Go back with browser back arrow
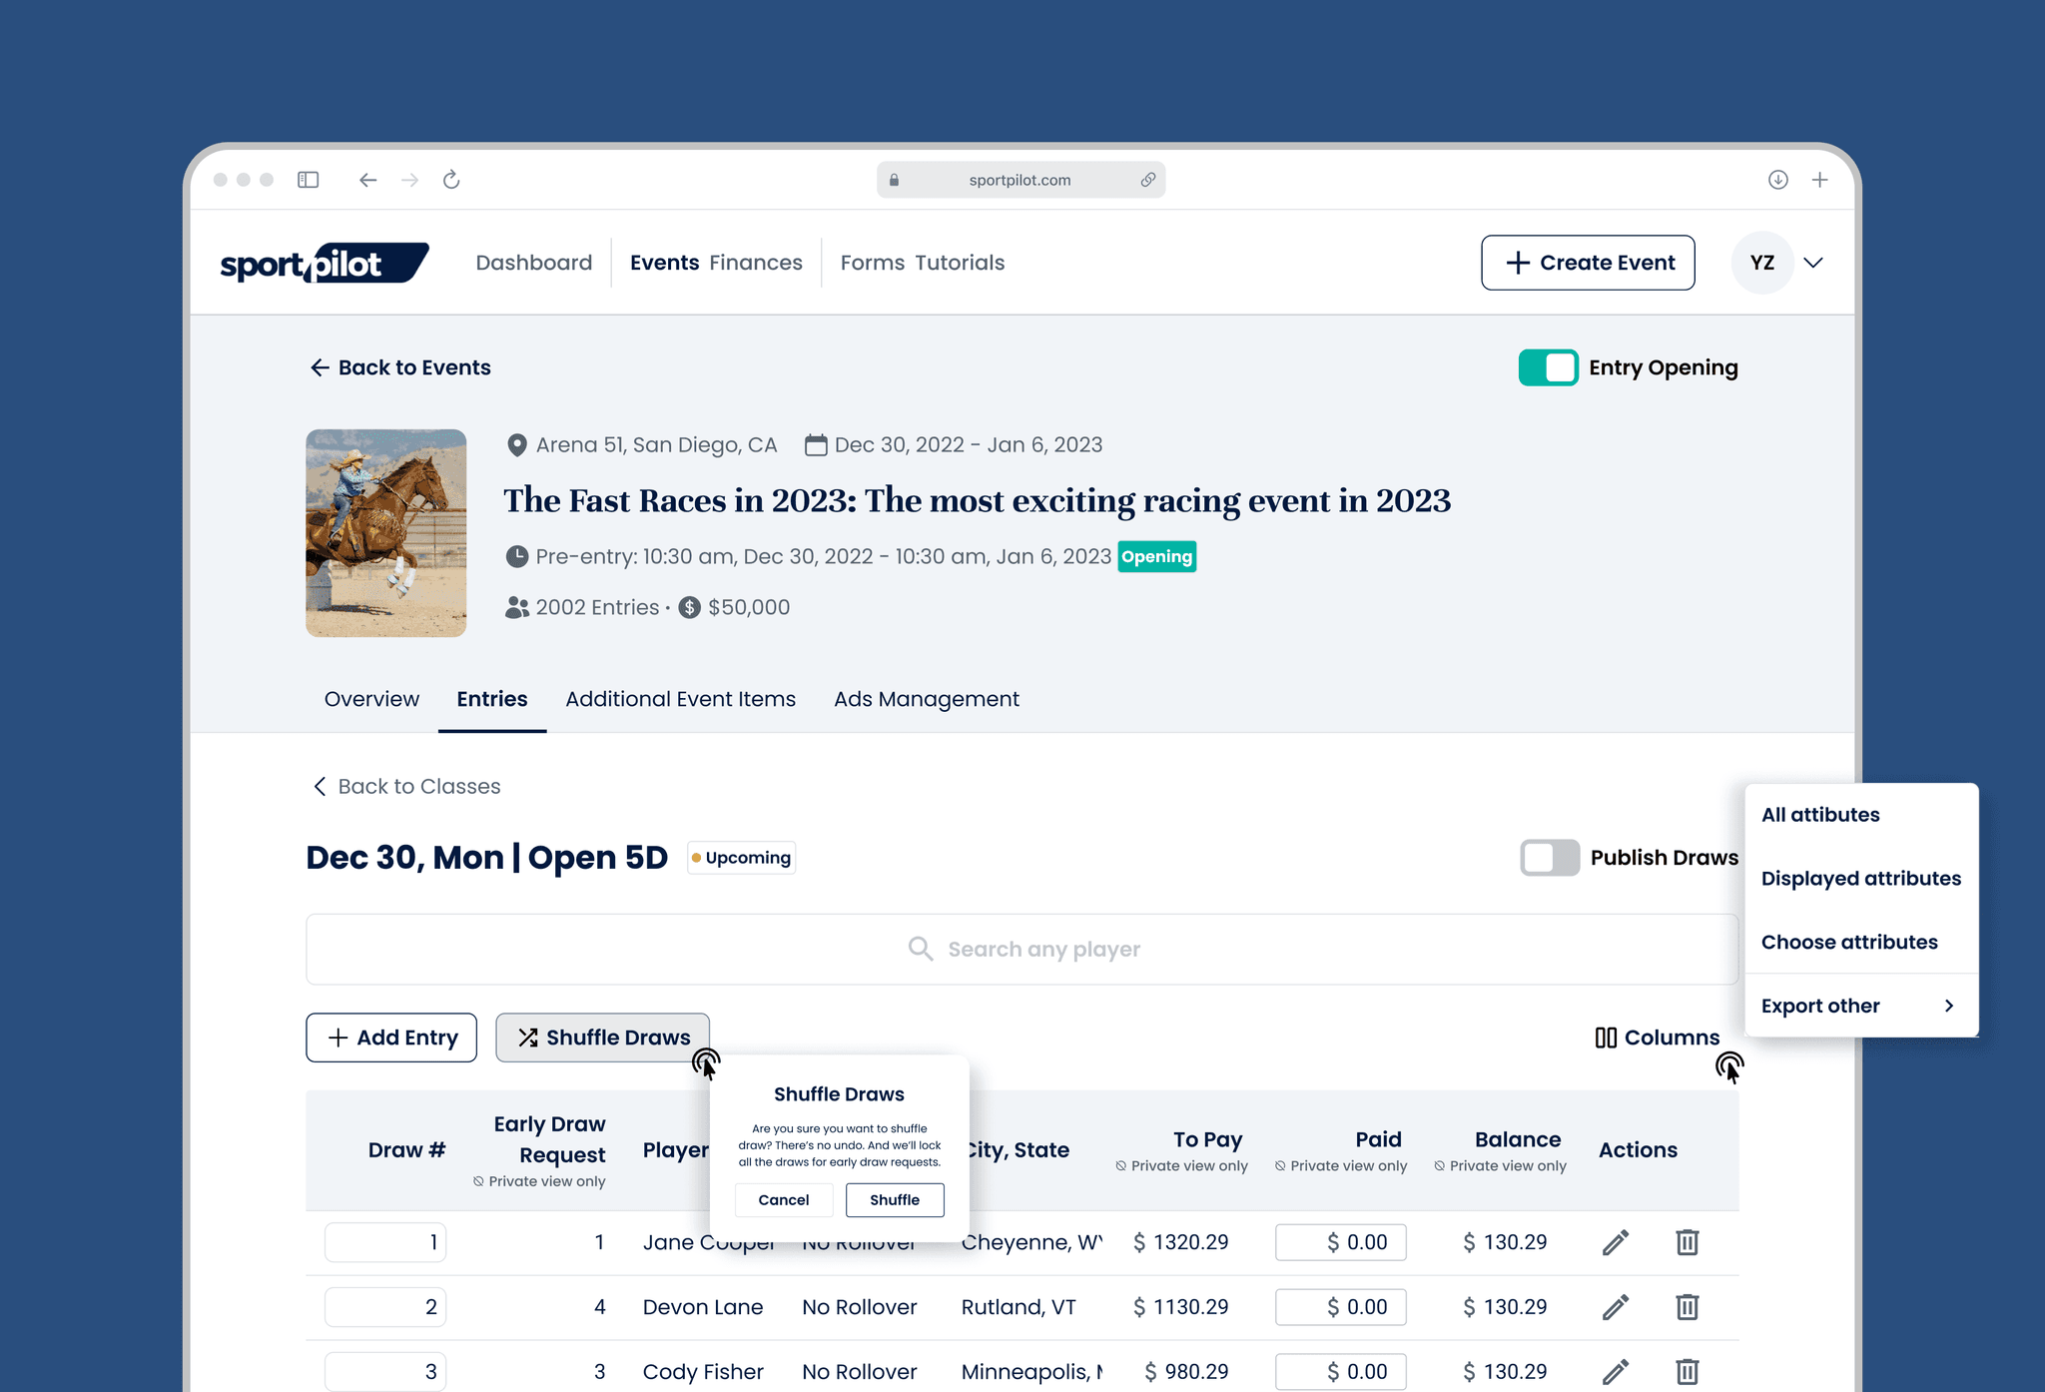The height and width of the screenshot is (1392, 2045). click(x=367, y=180)
